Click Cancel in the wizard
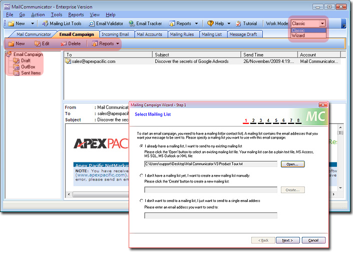Image resolution: width=353 pixels, height=255 pixels. pos(313,240)
